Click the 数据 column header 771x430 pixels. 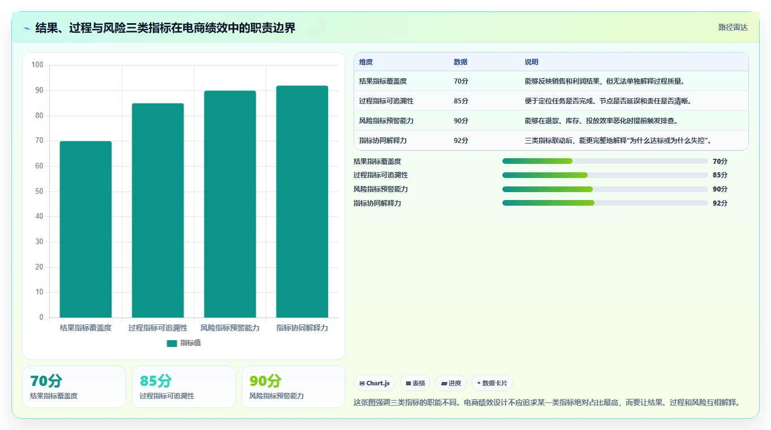[460, 62]
